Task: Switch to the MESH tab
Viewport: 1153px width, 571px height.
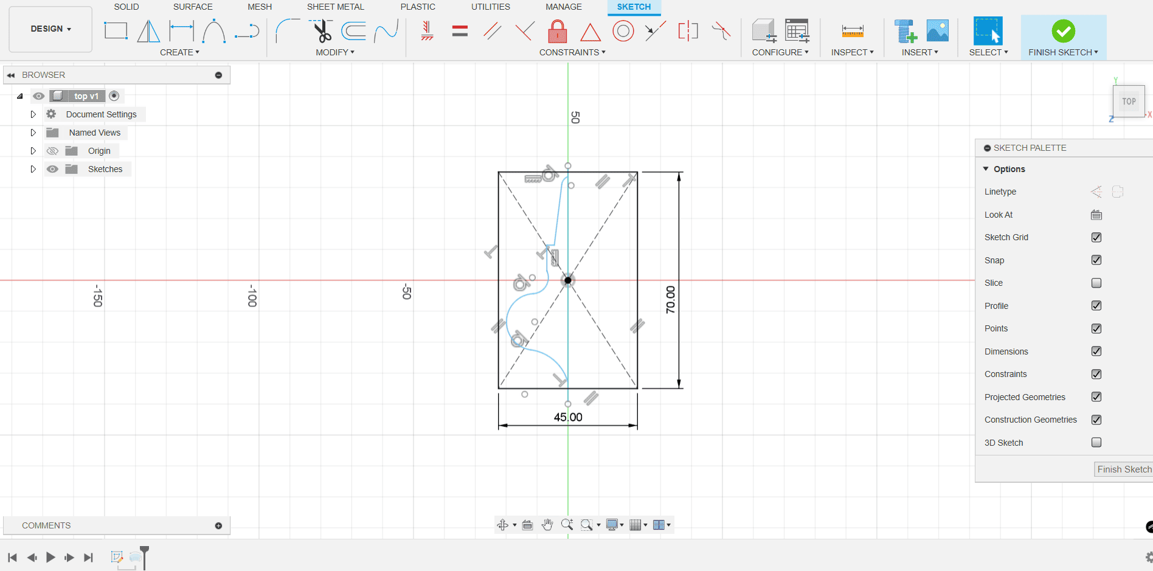Action: tap(260, 7)
